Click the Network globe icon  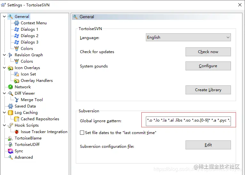[11, 87]
